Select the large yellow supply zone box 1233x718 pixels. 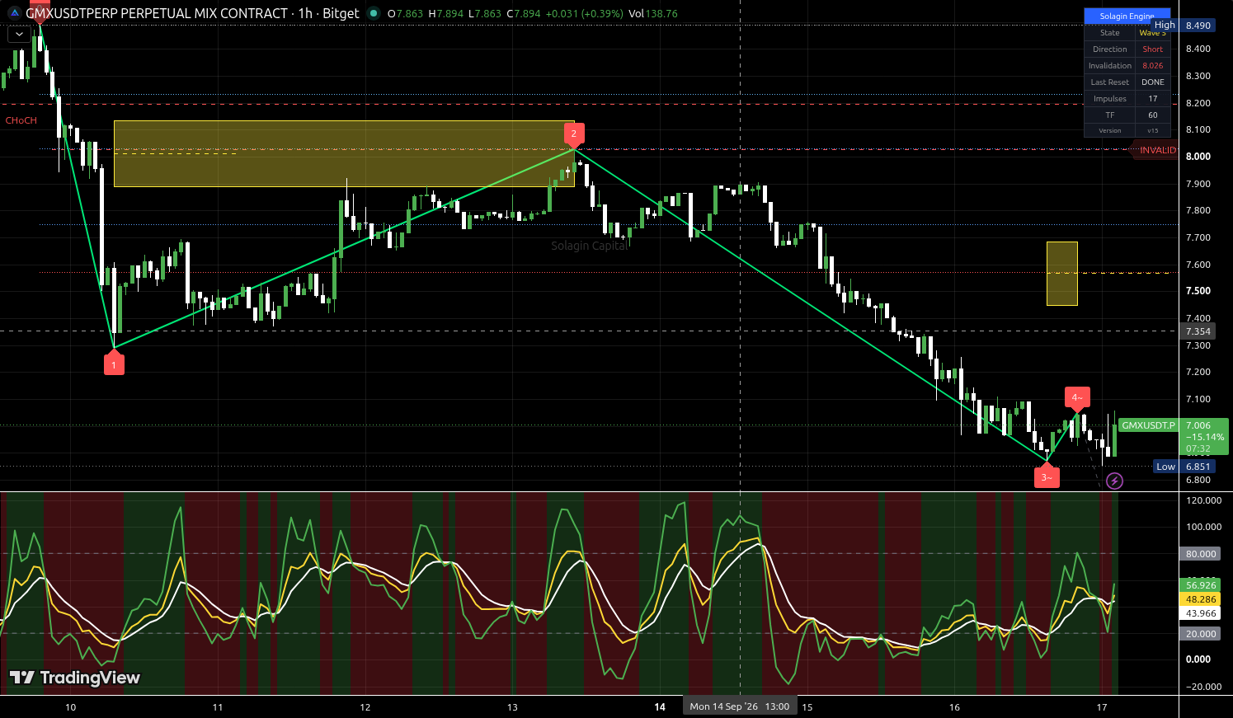[x=344, y=154]
